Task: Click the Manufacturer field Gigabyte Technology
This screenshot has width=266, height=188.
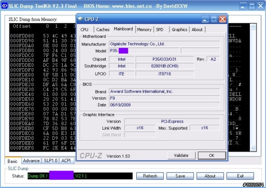Action: [x=165, y=44]
